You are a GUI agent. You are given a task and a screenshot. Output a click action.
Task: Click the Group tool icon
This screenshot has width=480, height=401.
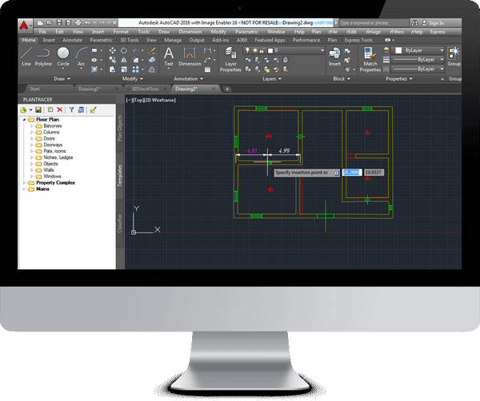[454, 57]
